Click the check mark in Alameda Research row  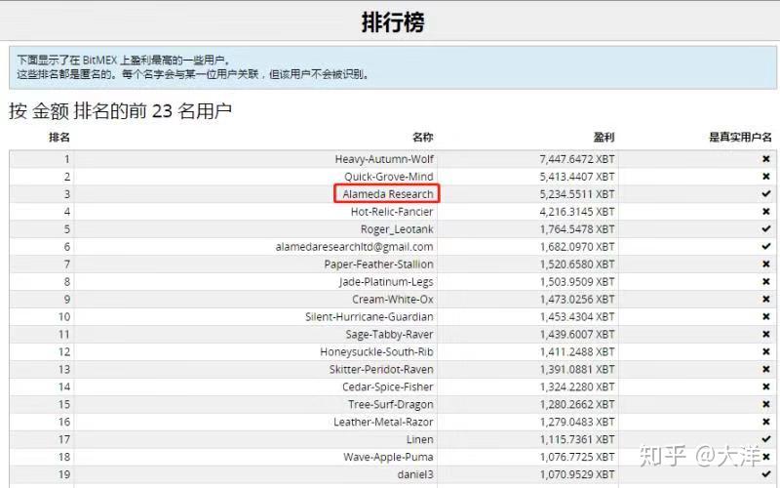pyautogui.click(x=766, y=193)
